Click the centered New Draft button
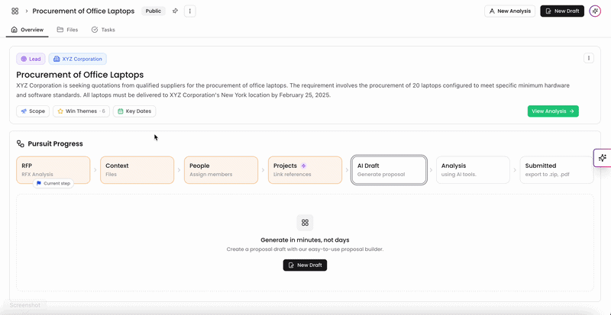The width and height of the screenshot is (611, 315). click(x=305, y=265)
